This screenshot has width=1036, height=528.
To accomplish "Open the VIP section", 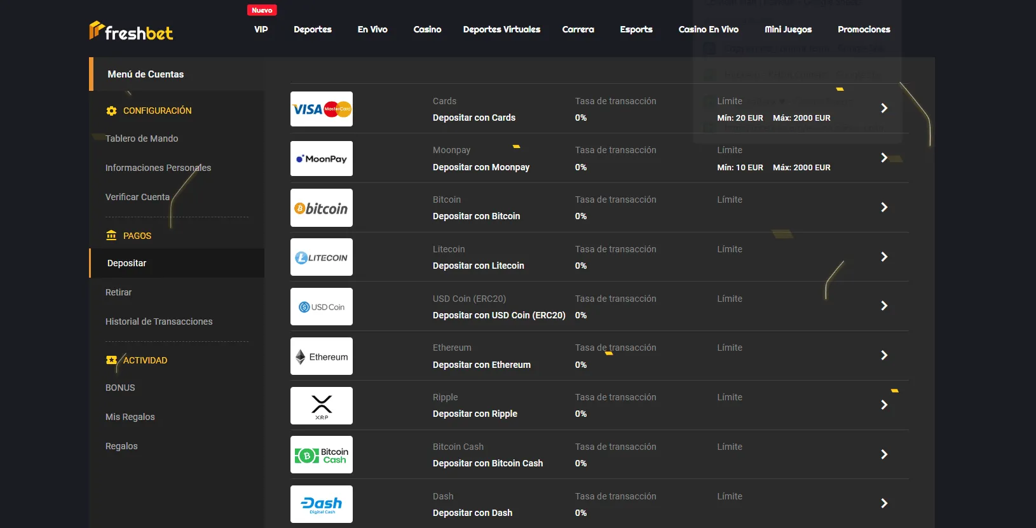I will 261,29.
